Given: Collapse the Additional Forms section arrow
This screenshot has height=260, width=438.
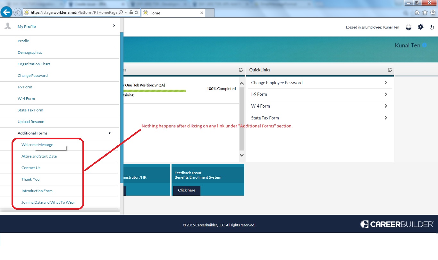Looking at the screenshot, I should 110,133.
